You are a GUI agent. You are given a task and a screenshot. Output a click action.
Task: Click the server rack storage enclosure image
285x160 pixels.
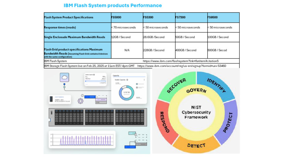pos(98,117)
